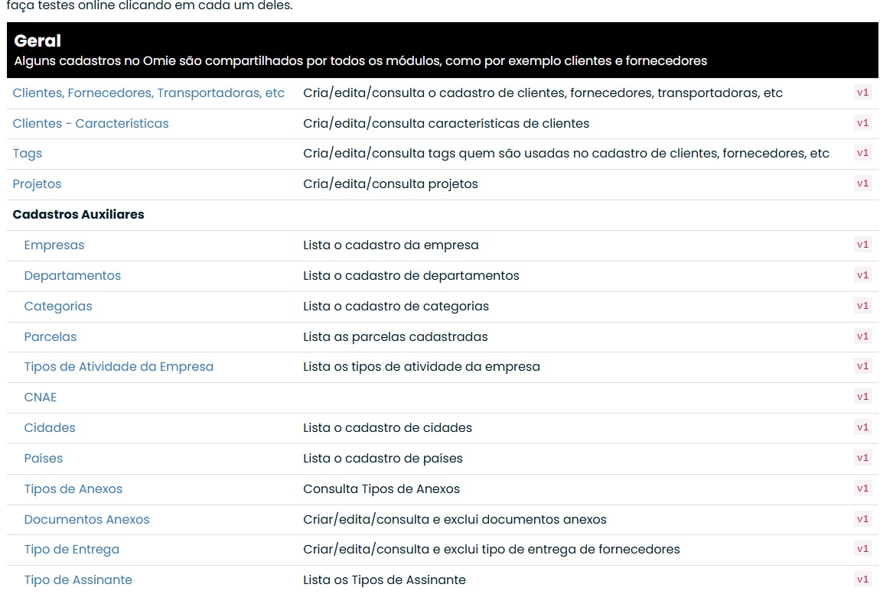Click the v1 badge beside Projetos

tap(862, 183)
